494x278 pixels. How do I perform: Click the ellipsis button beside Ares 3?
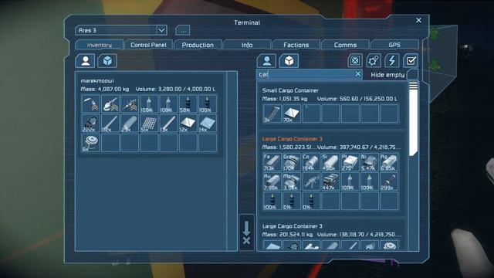tap(183, 30)
